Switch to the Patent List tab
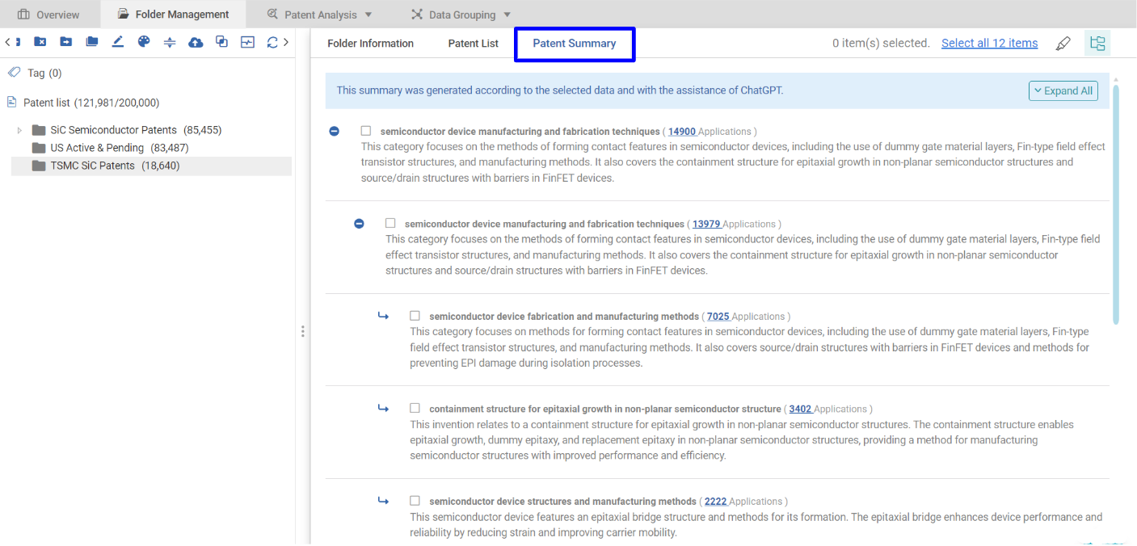The width and height of the screenshot is (1137, 546). click(x=474, y=44)
